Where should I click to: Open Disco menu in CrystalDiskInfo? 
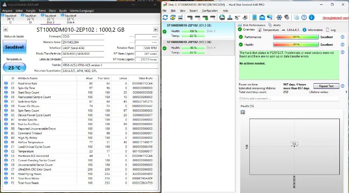(52, 11)
